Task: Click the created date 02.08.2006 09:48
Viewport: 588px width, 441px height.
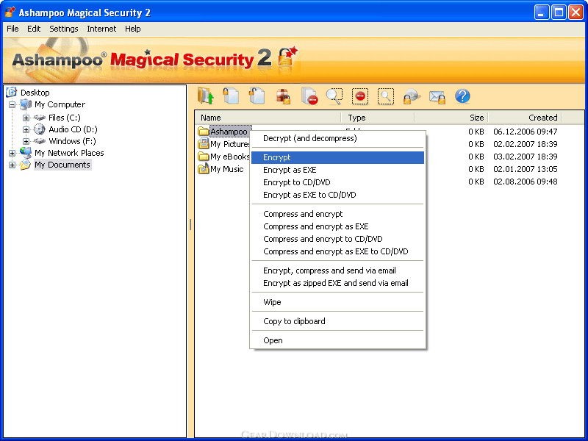Action: coord(525,182)
